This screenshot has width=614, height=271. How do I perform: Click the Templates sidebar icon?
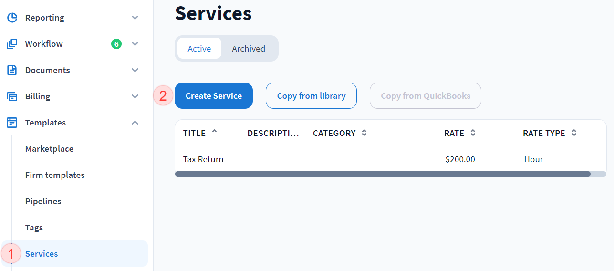tap(12, 123)
